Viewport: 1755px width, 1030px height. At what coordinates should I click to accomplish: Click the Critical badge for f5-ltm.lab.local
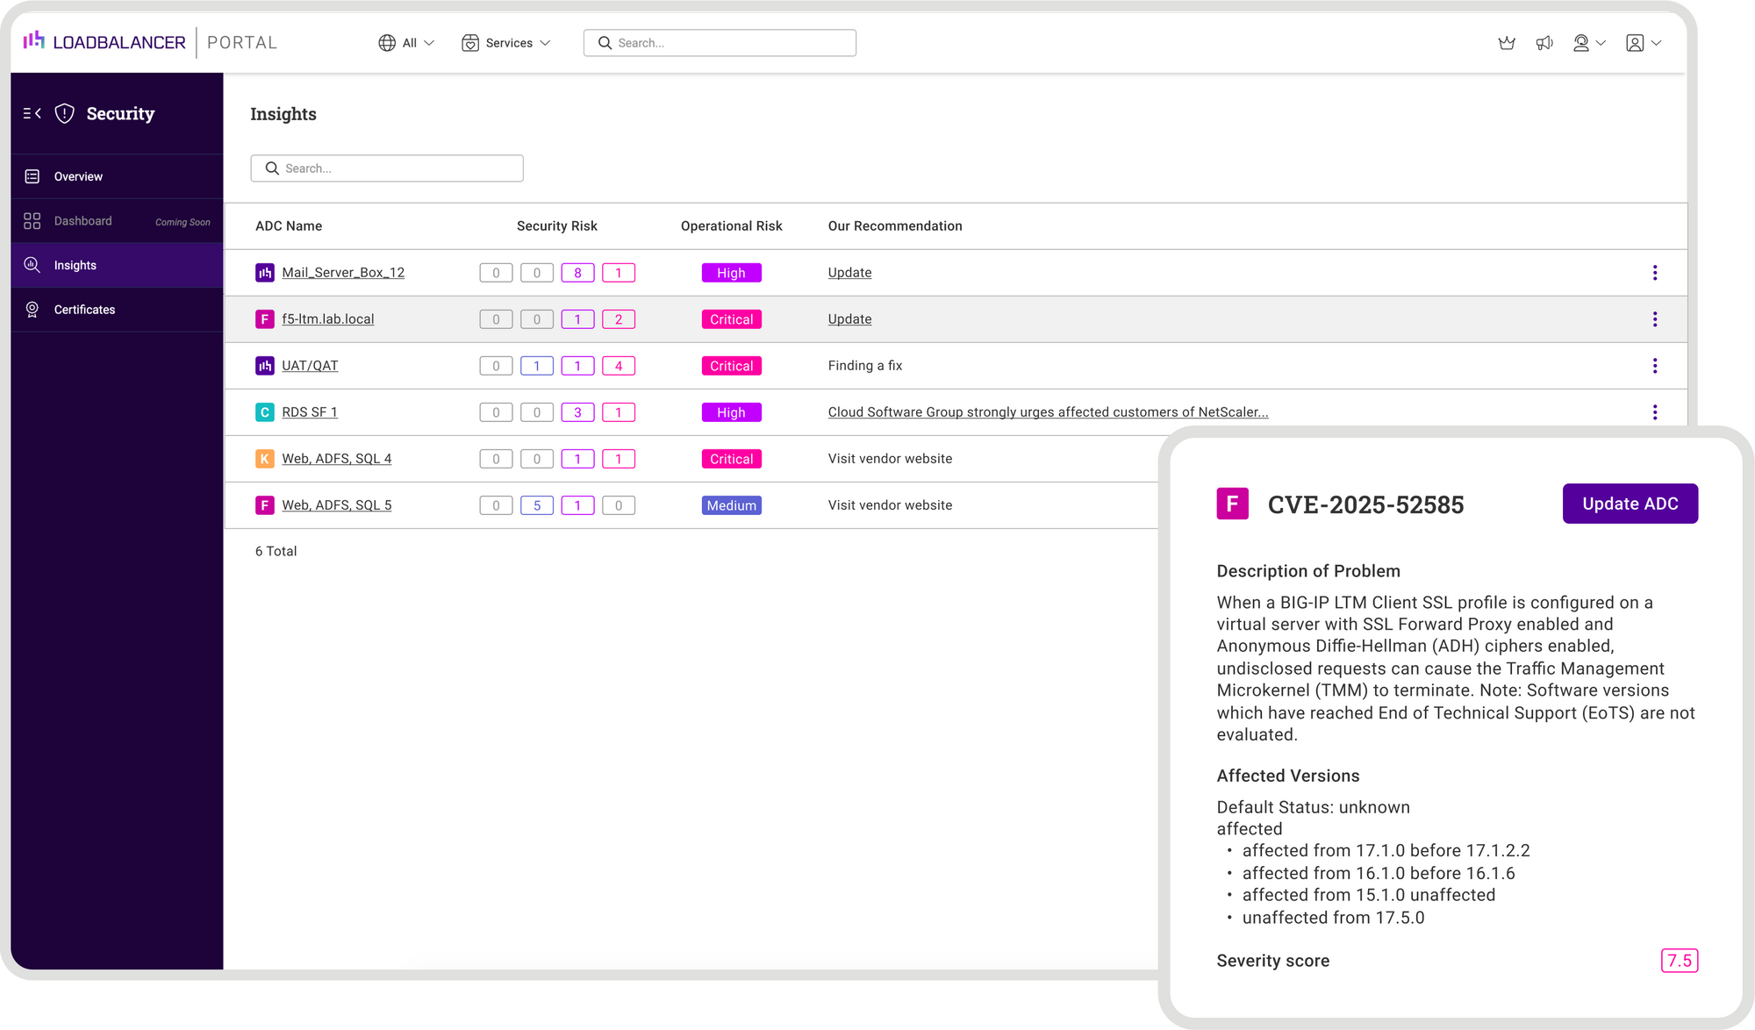coord(732,319)
